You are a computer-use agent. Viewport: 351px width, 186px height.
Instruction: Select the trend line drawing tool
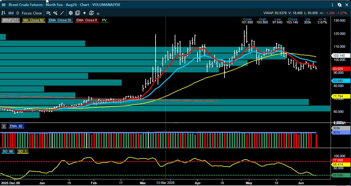point(62,13)
